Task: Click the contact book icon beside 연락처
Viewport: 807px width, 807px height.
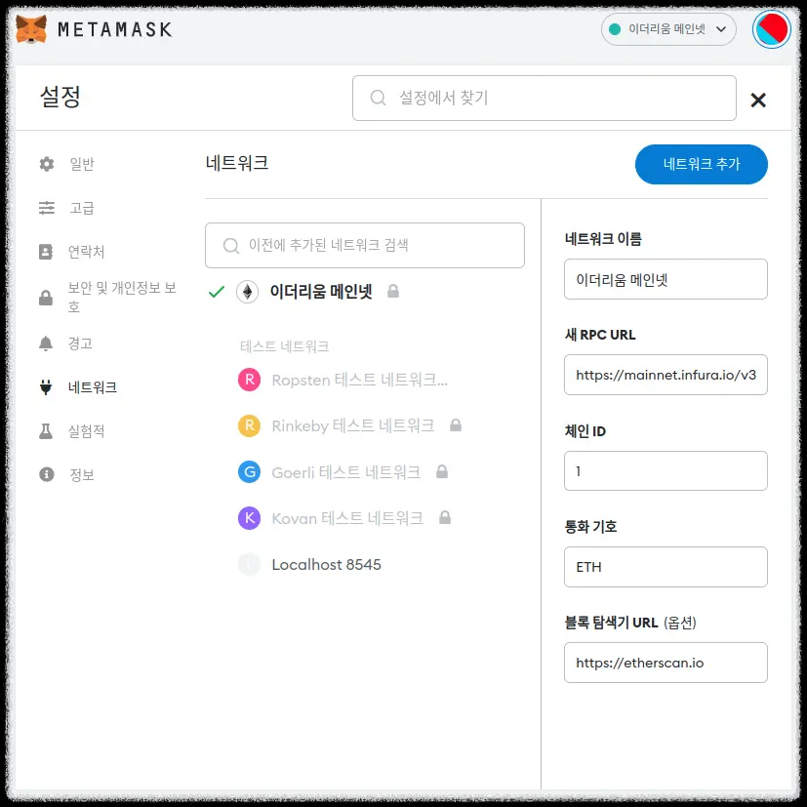Action: (46, 252)
